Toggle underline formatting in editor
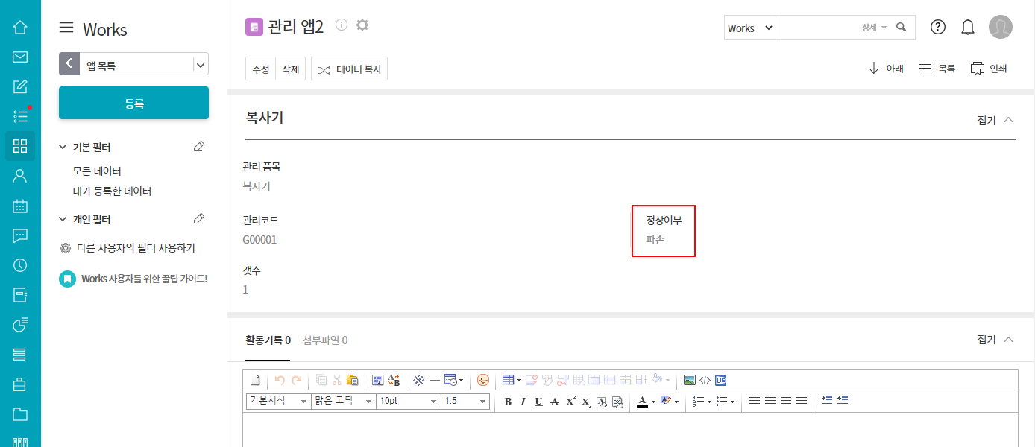This screenshot has height=447, width=1035. (x=538, y=402)
